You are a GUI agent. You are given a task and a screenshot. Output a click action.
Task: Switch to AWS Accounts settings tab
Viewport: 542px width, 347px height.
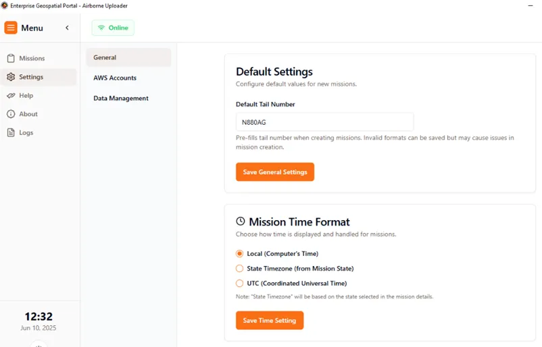tap(115, 78)
